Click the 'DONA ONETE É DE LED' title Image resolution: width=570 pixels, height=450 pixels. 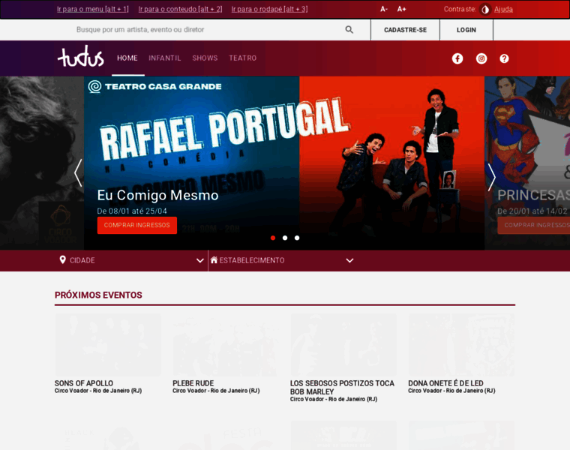[x=445, y=383]
